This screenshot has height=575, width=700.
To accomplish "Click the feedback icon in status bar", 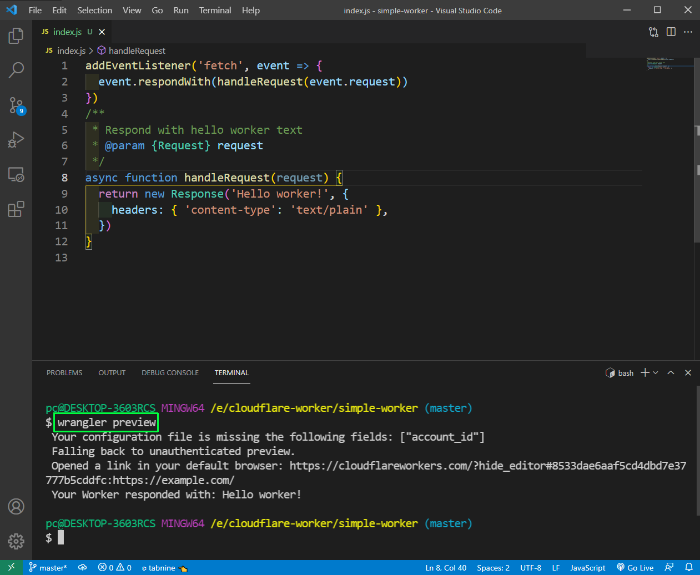I will 669,567.
